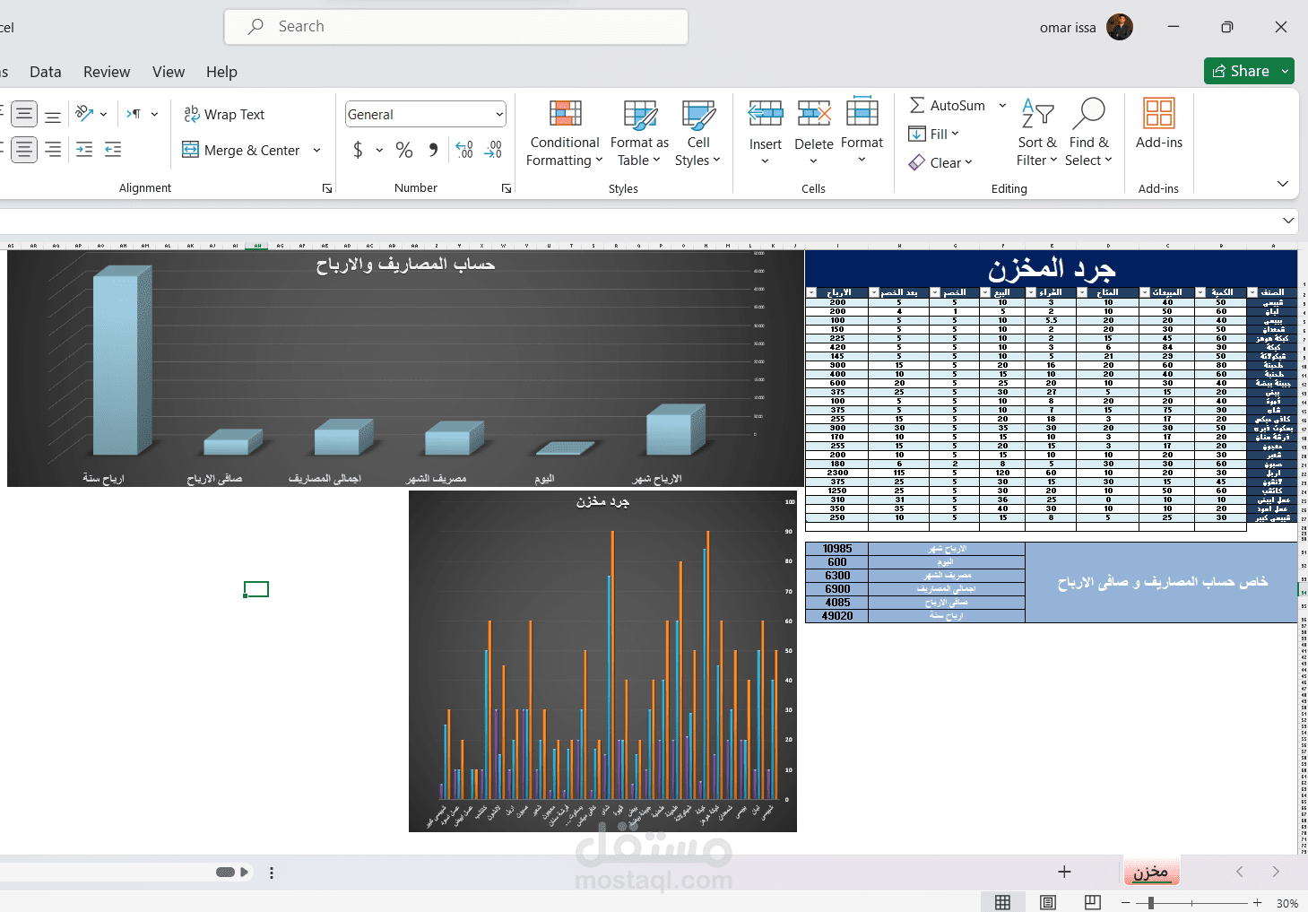Switch to Page Break Preview
1308x912 pixels.
[1093, 903]
